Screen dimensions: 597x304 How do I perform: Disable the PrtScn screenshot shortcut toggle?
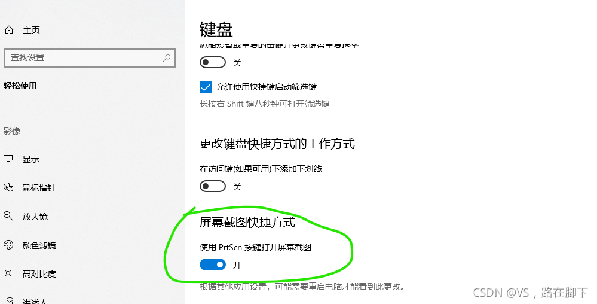[213, 265]
